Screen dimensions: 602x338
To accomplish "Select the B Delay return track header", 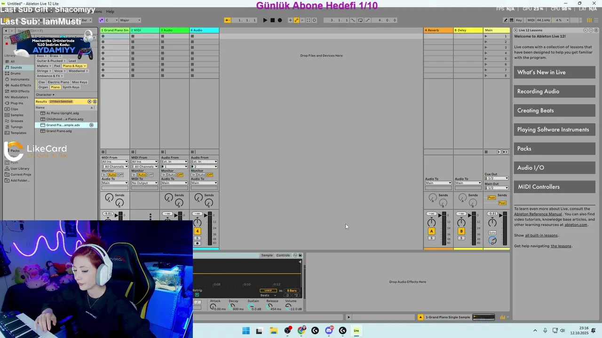I will point(468,30).
